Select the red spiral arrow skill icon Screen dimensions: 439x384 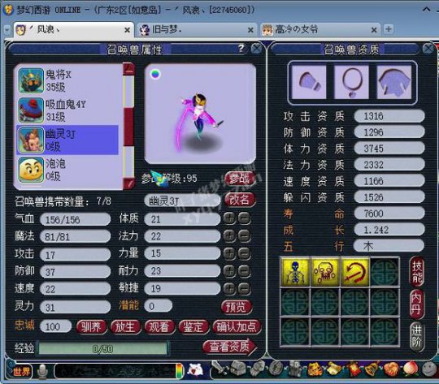point(355,272)
